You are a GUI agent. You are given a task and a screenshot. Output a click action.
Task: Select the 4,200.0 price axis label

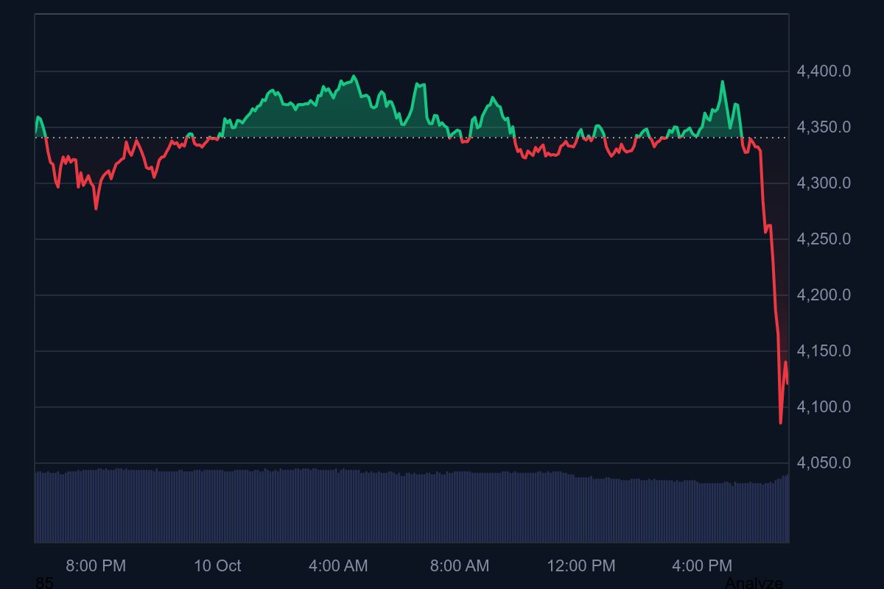click(824, 295)
